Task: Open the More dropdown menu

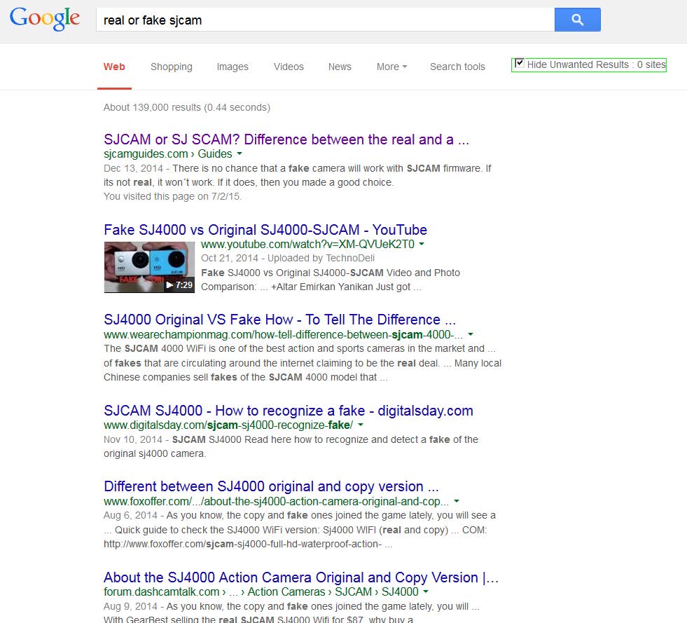Action: [x=391, y=67]
